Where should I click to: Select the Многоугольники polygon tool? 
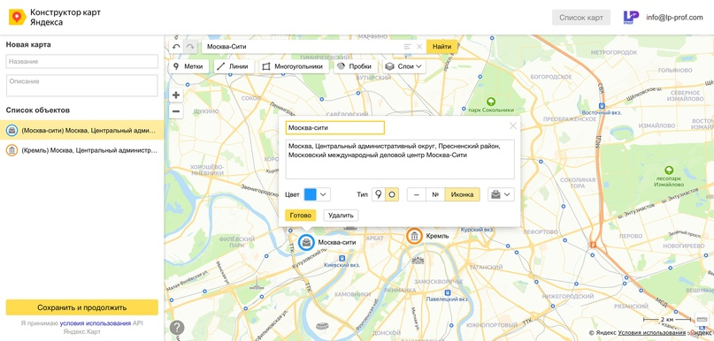[x=294, y=66]
